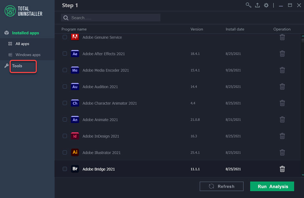
Task: Check the Adobe Illustrator 2021 checkbox
Action: (65, 152)
